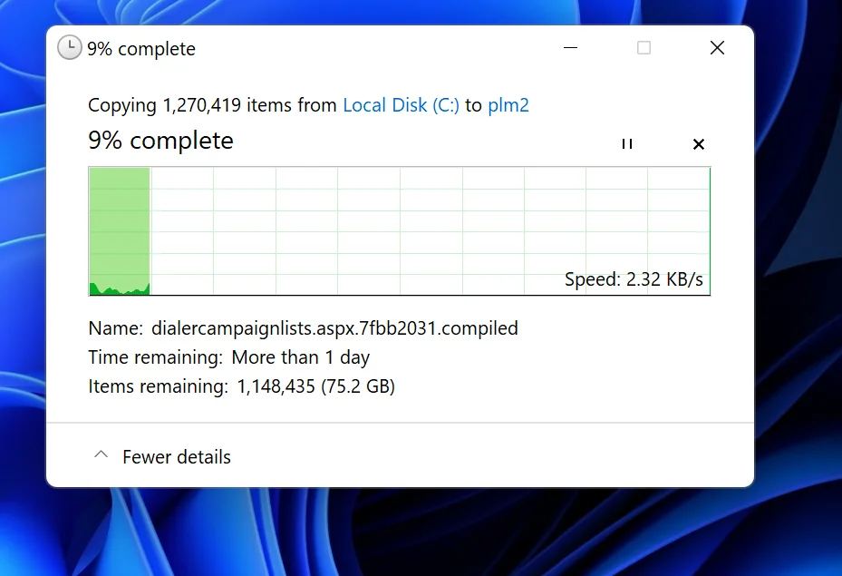Close the copy progress window
This screenshot has height=576, width=842.
coord(717,48)
